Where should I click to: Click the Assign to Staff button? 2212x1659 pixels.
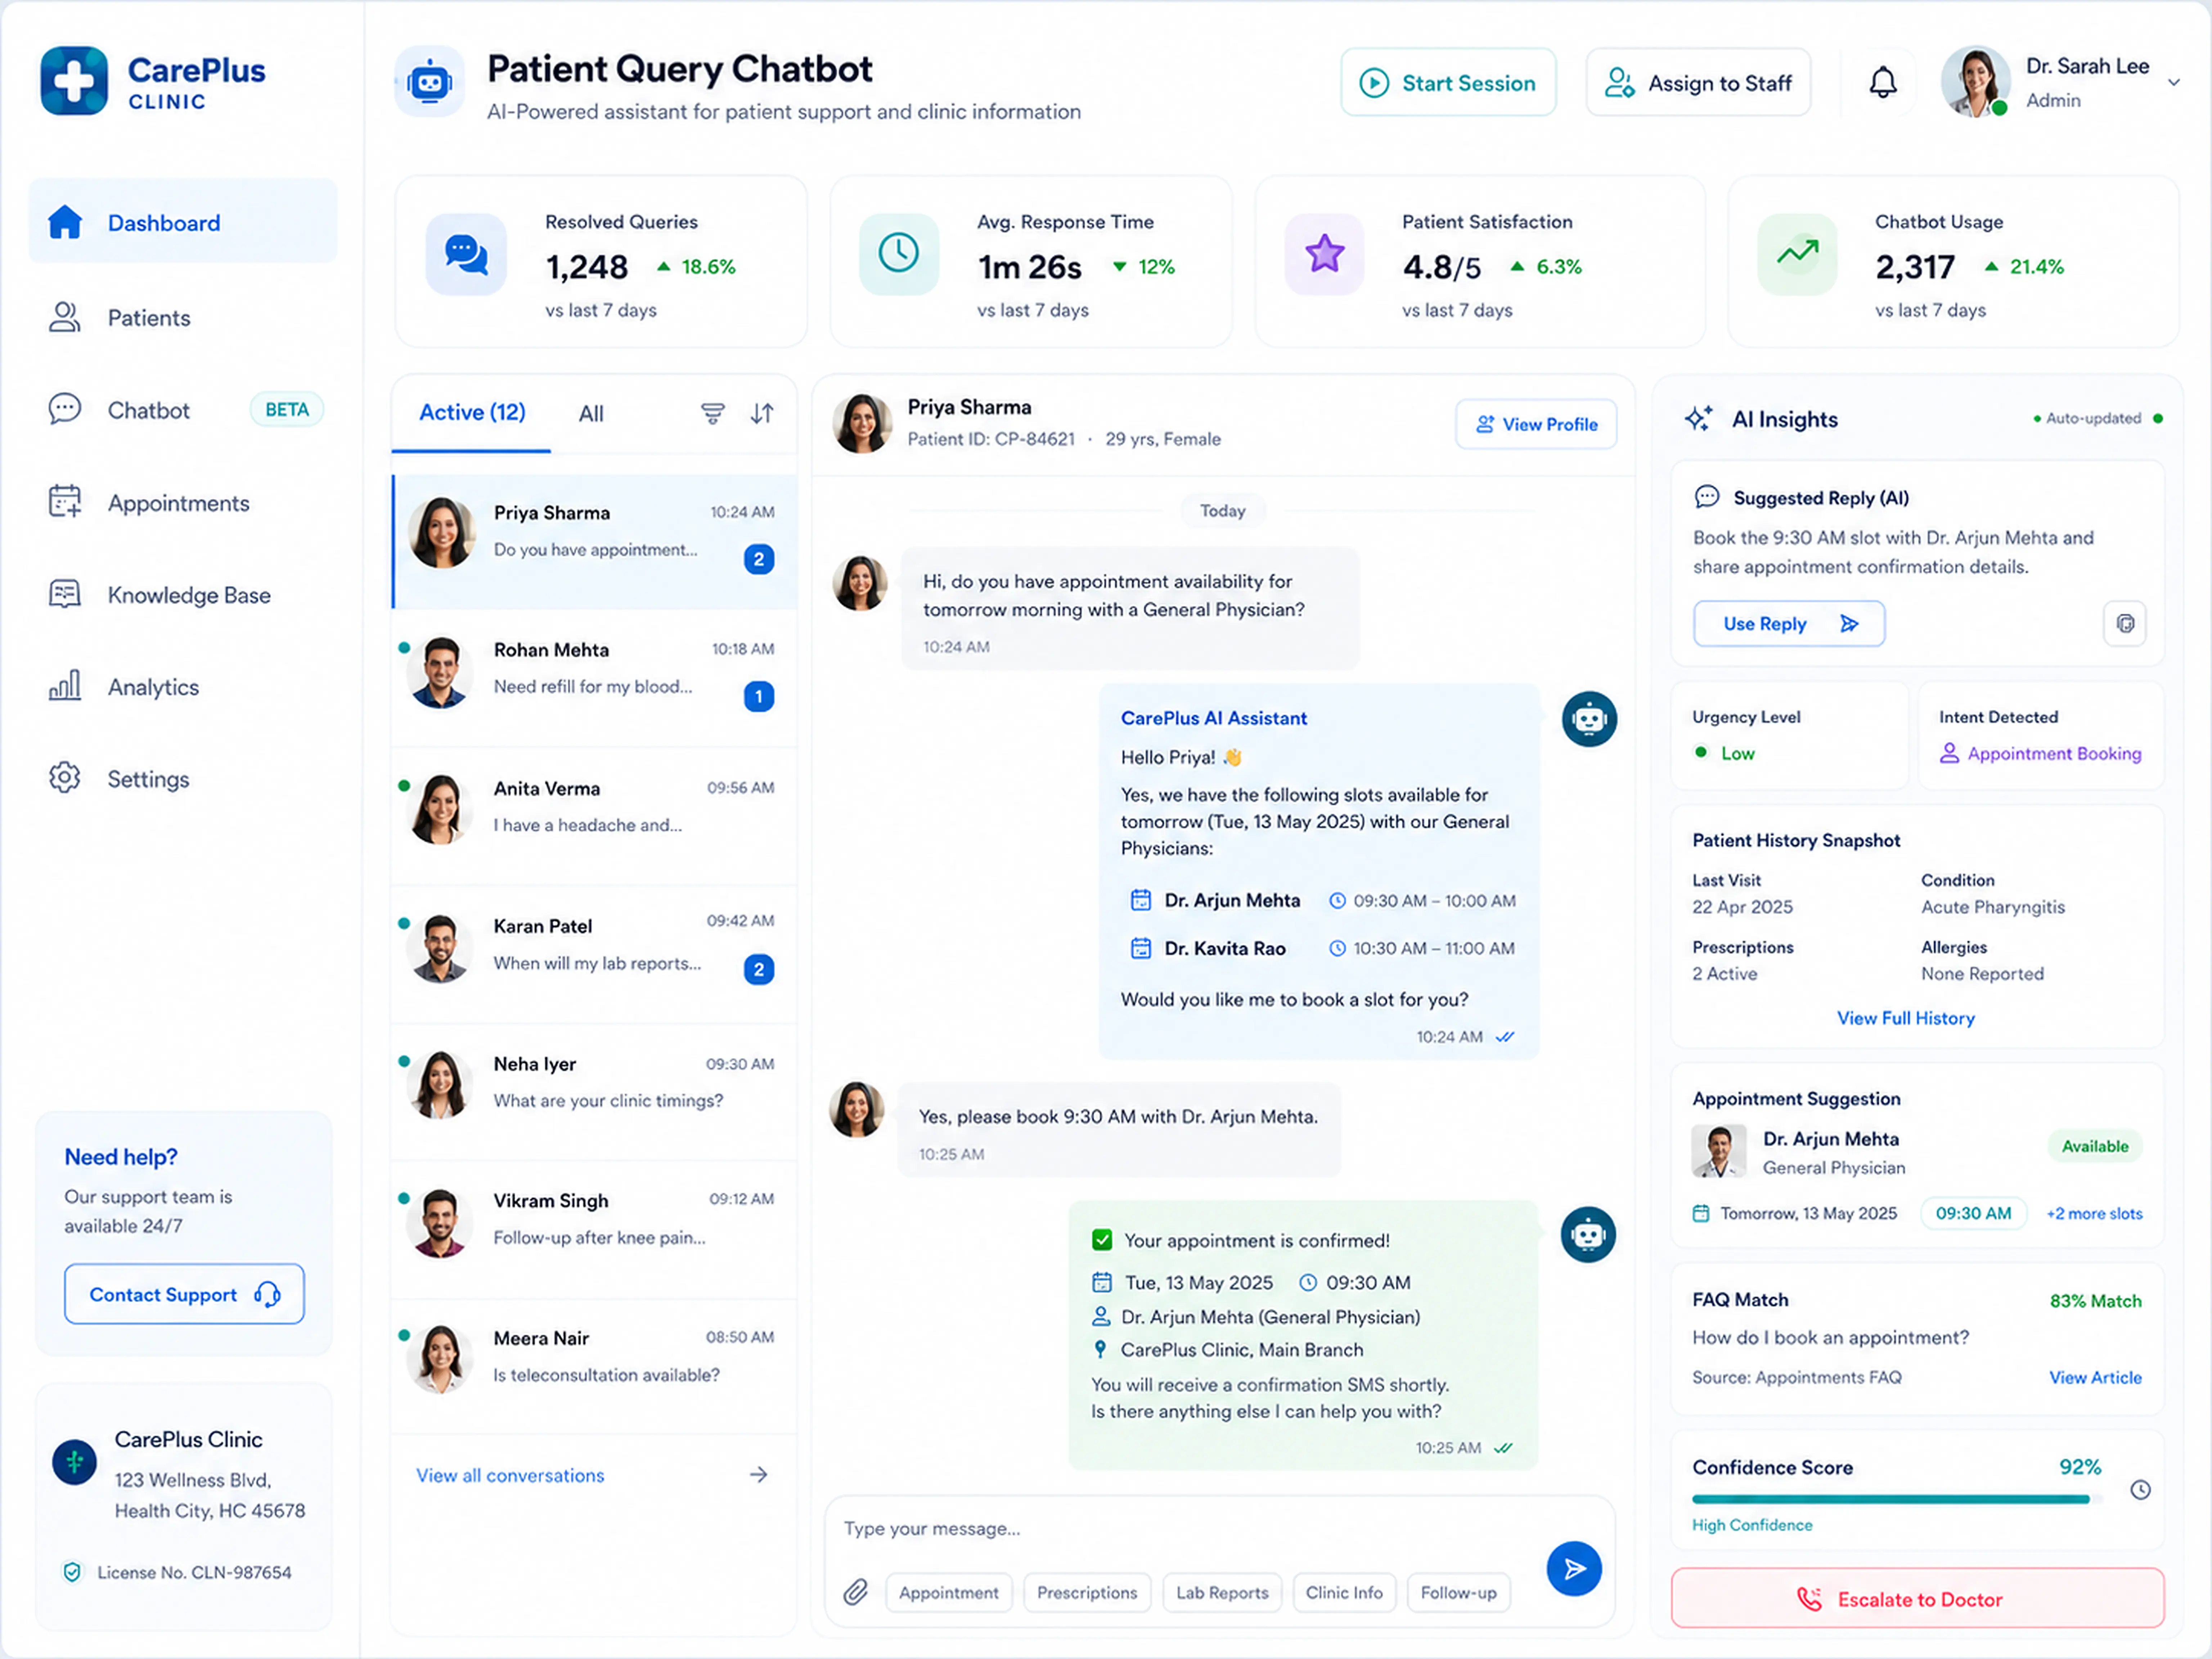point(1698,82)
